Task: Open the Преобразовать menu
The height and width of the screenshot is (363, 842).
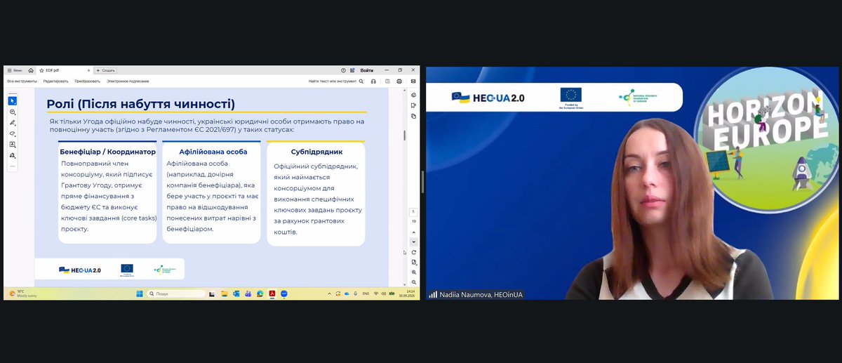Action: tap(87, 81)
